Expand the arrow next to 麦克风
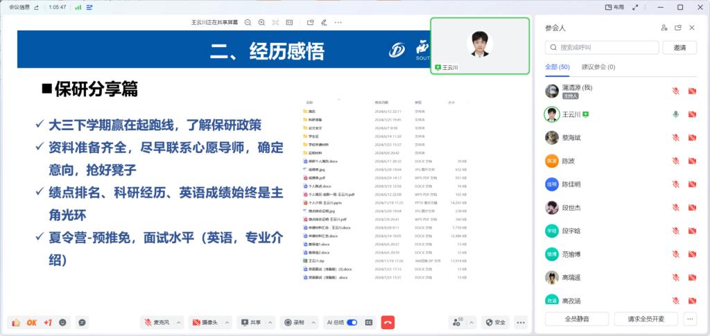The image size is (710, 336). (178, 322)
